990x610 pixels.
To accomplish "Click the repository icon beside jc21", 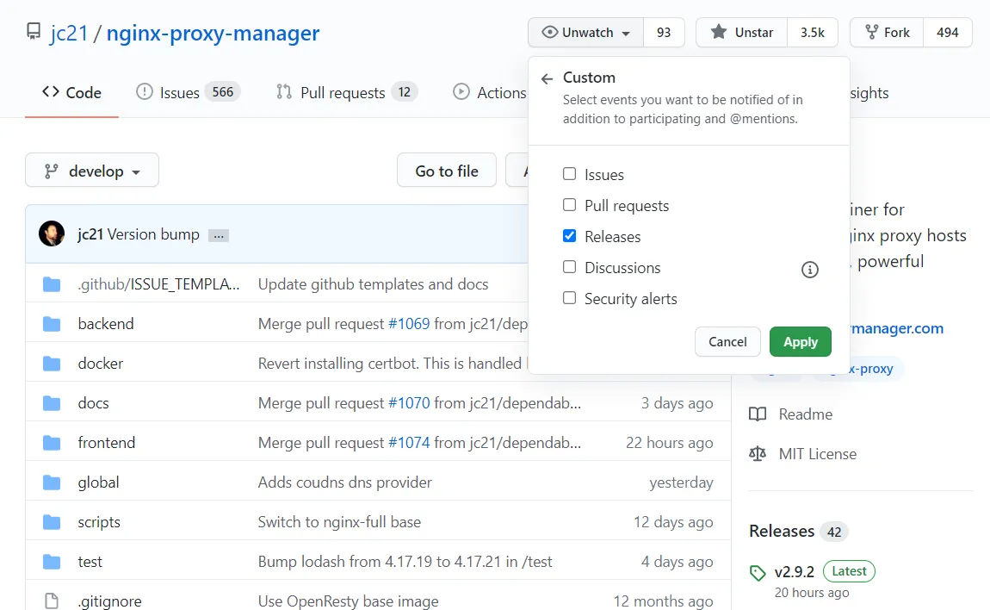I will pos(34,31).
